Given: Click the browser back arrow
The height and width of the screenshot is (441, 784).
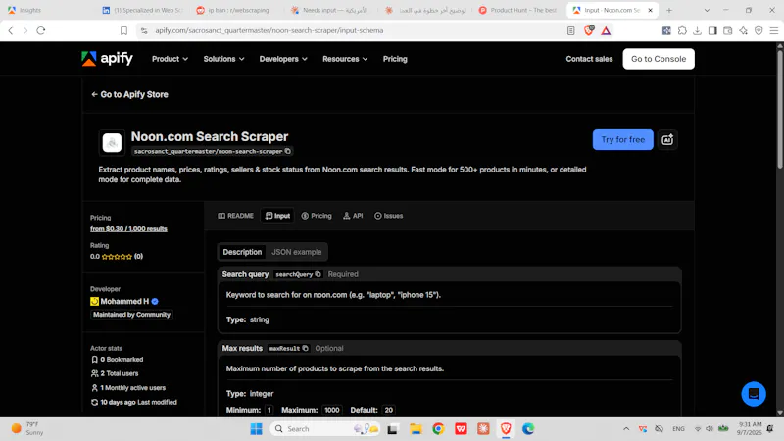Looking at the screenshot, I should click(x=11, y=31).
